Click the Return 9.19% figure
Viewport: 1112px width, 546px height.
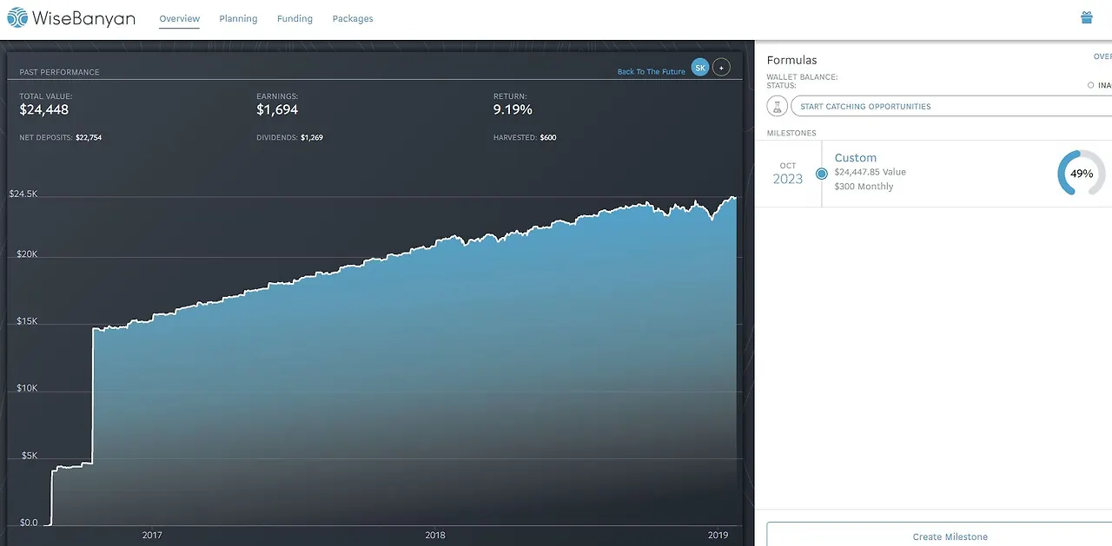(513, 109)
